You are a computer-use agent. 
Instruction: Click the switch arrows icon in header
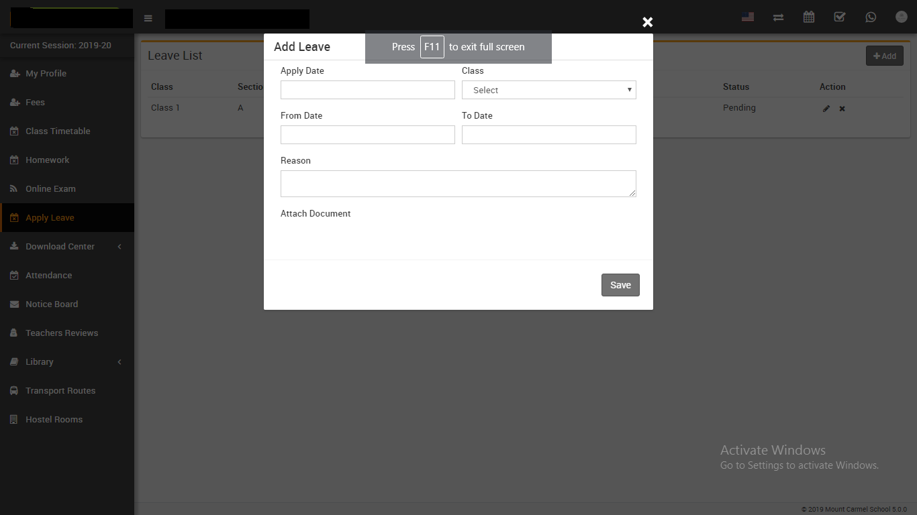click(778, 17)
